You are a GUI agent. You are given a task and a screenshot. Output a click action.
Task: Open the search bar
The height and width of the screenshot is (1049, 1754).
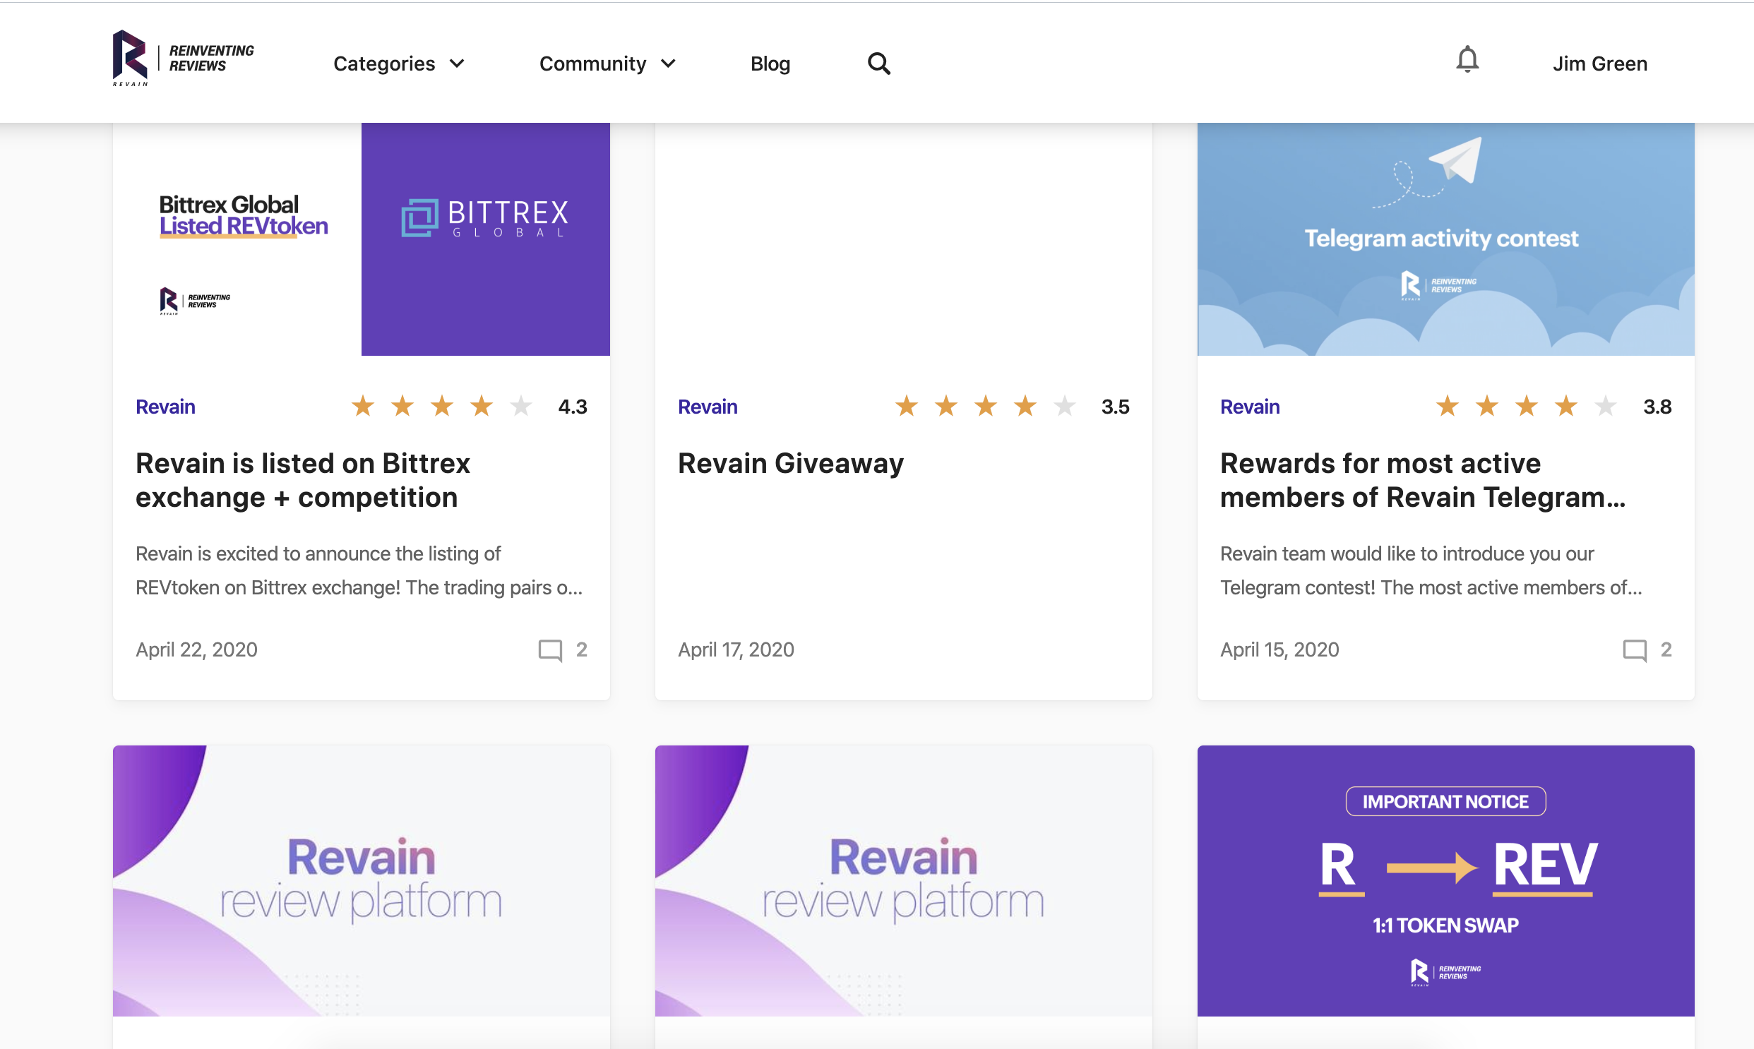[879, 63]
